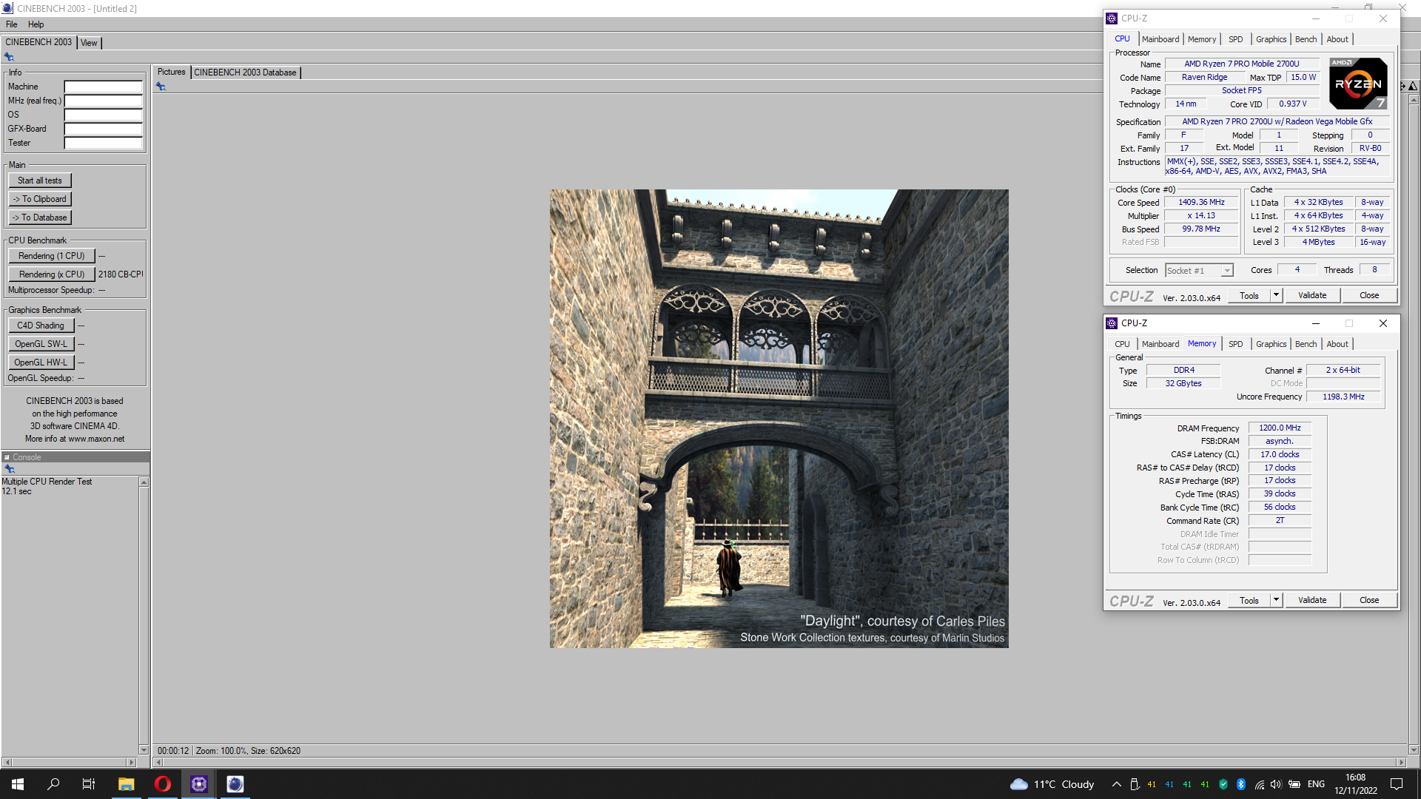Image resolution: width=1421 pixels, height=799 pixels.
Task: Open File Explorer from the taskbar
Action: click(126, 784)
